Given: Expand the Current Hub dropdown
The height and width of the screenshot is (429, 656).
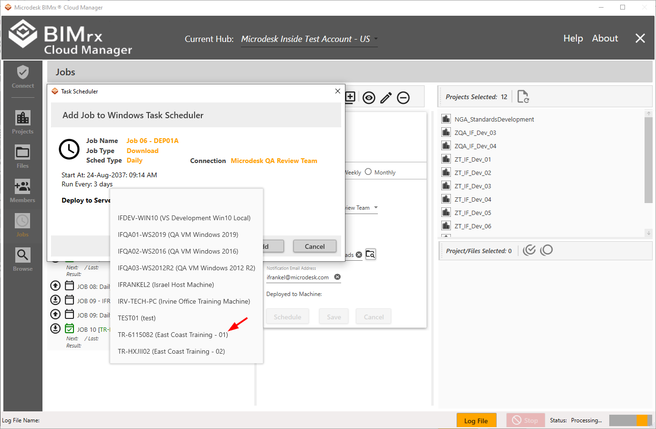Looking at the screenshot, I should click(375, 39).
